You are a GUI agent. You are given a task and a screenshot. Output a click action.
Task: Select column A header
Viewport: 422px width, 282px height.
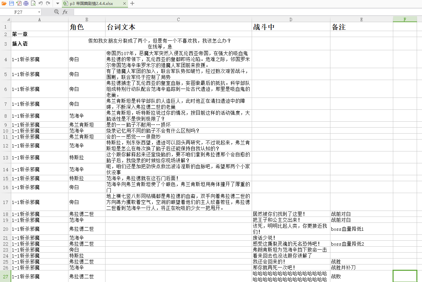40,19
